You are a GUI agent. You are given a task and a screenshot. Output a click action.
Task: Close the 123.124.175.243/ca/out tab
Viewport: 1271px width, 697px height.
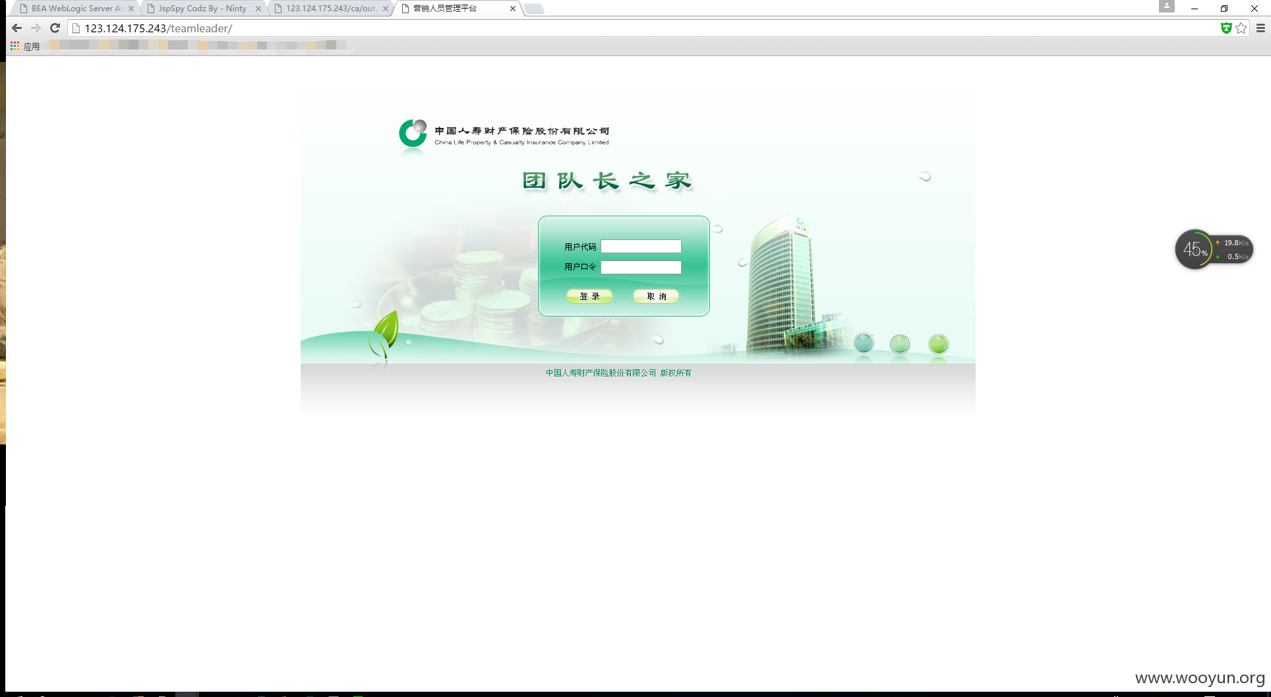click(x=386, y=9)
